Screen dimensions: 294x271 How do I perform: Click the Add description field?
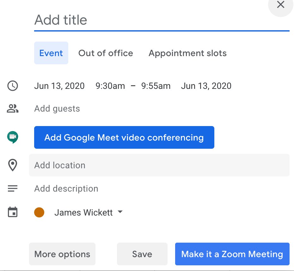(x=66, y=188)
